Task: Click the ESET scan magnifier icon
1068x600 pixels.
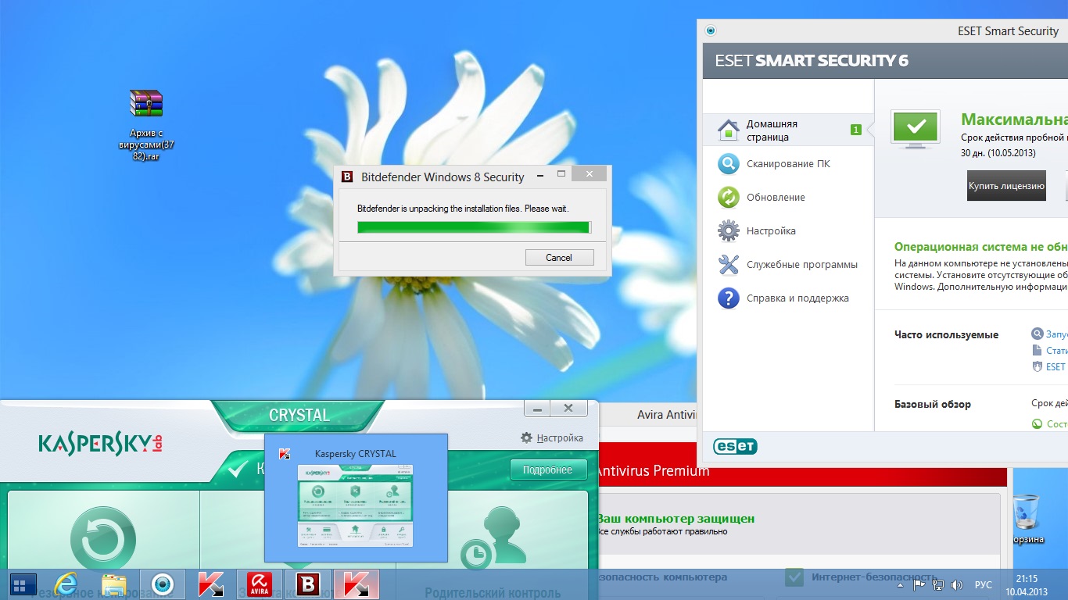Action: (x=728, y=164)
